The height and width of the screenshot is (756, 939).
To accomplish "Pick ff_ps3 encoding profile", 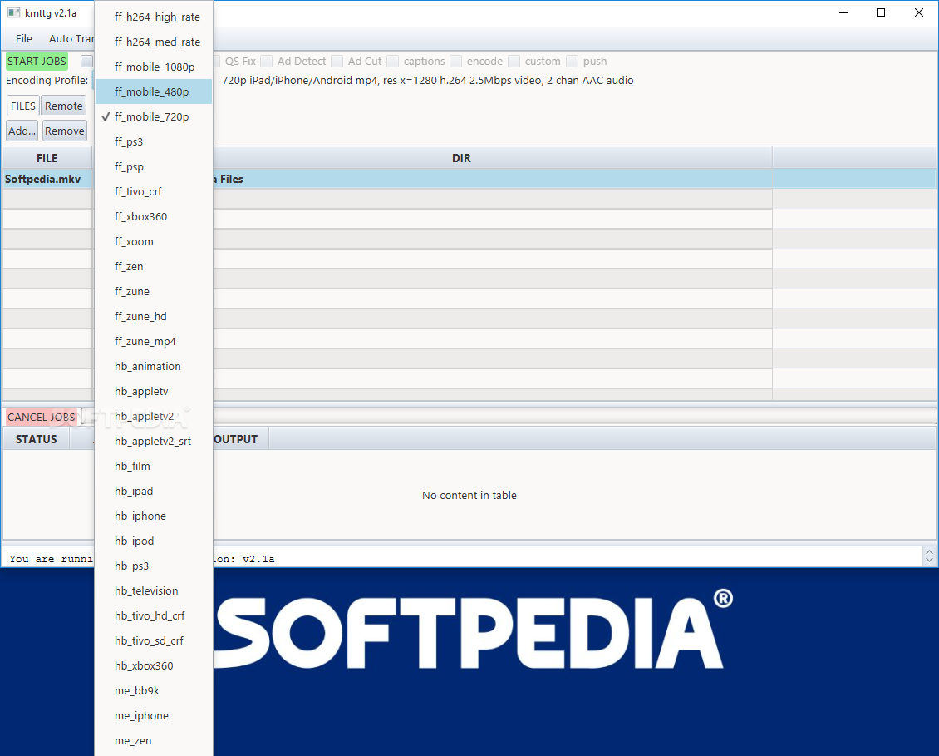I will coord(154,141).
